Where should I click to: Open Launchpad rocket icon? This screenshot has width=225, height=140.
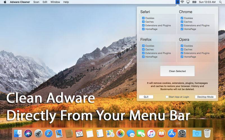[38, 134]
